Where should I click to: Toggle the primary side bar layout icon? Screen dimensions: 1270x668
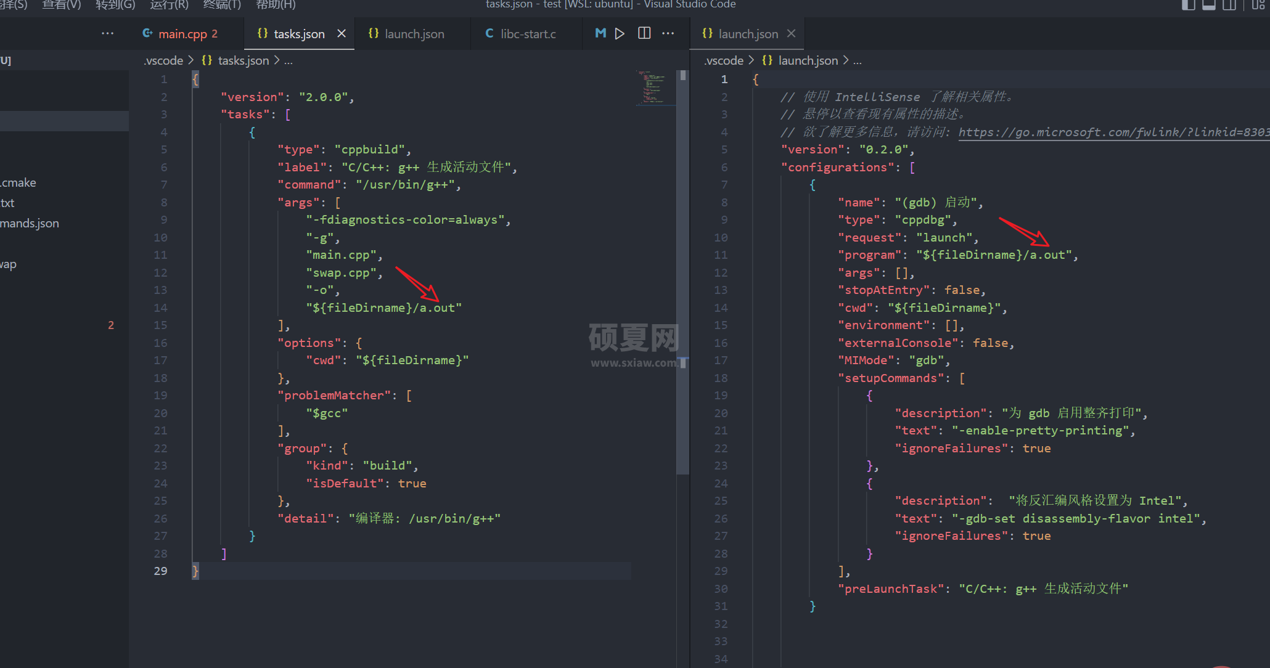(x=1188, y=5)
